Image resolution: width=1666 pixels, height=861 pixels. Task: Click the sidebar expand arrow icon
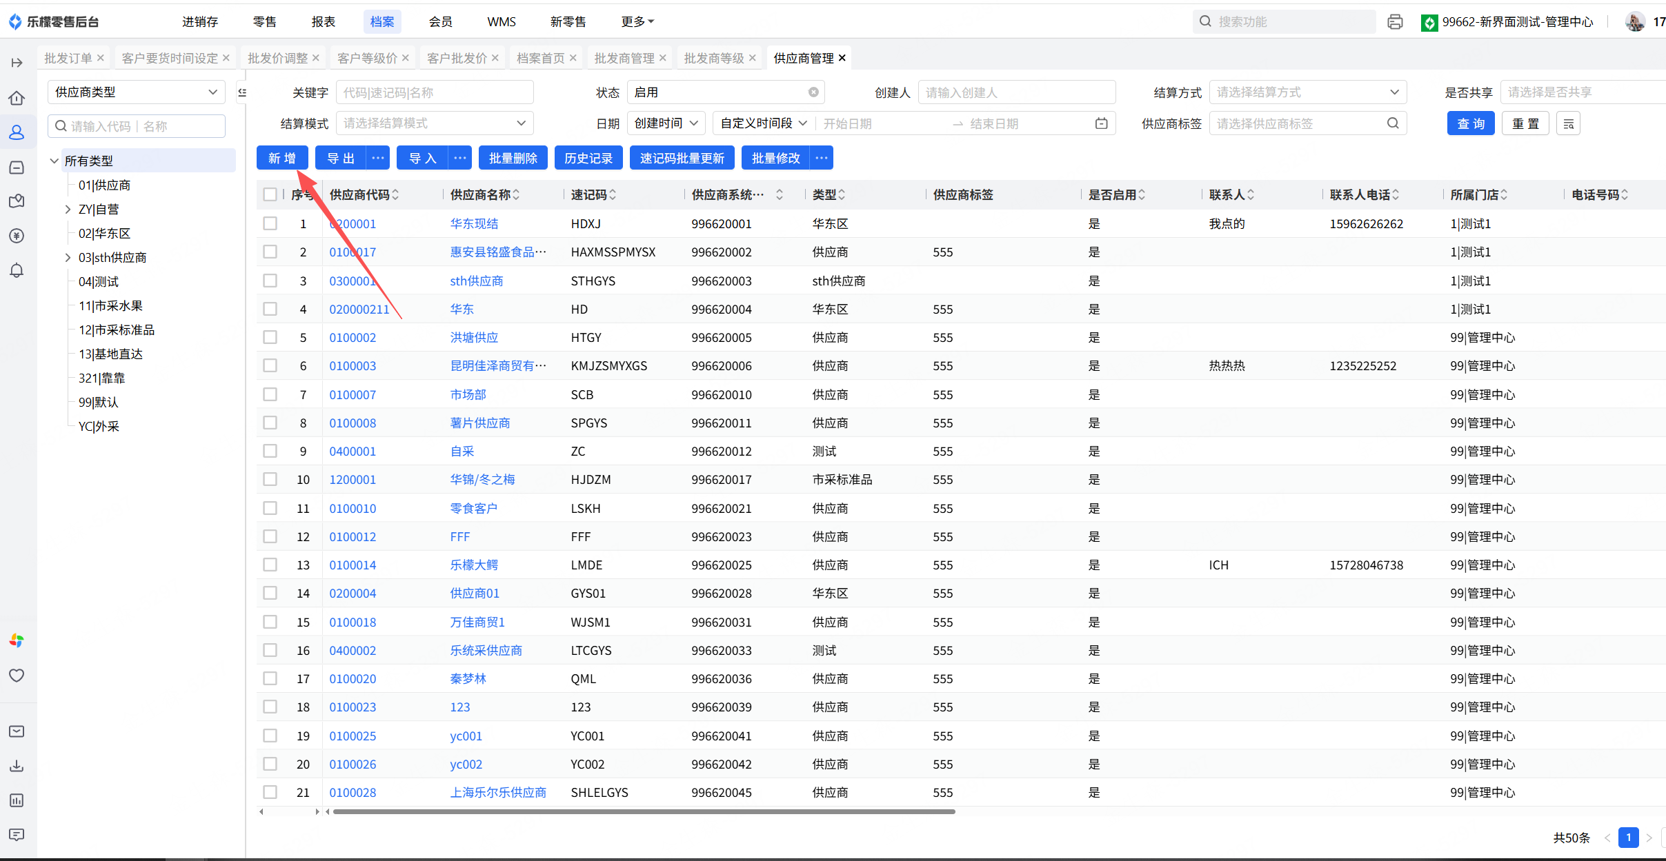coord(17,63)
